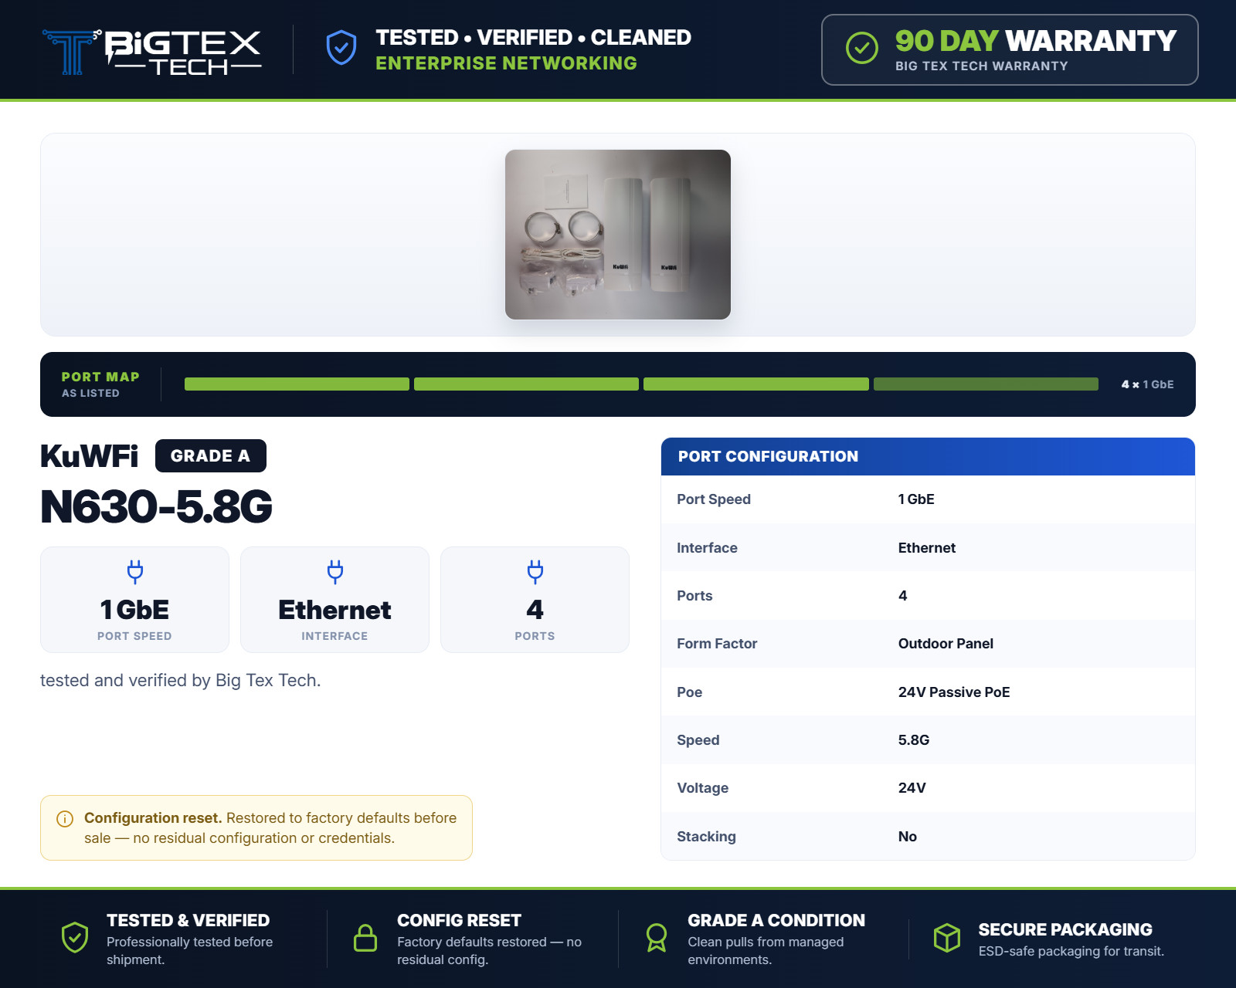The width and height of the screenshot is (1236, 988).
Task: Select the second port map segment
Action: click(526, 384)
